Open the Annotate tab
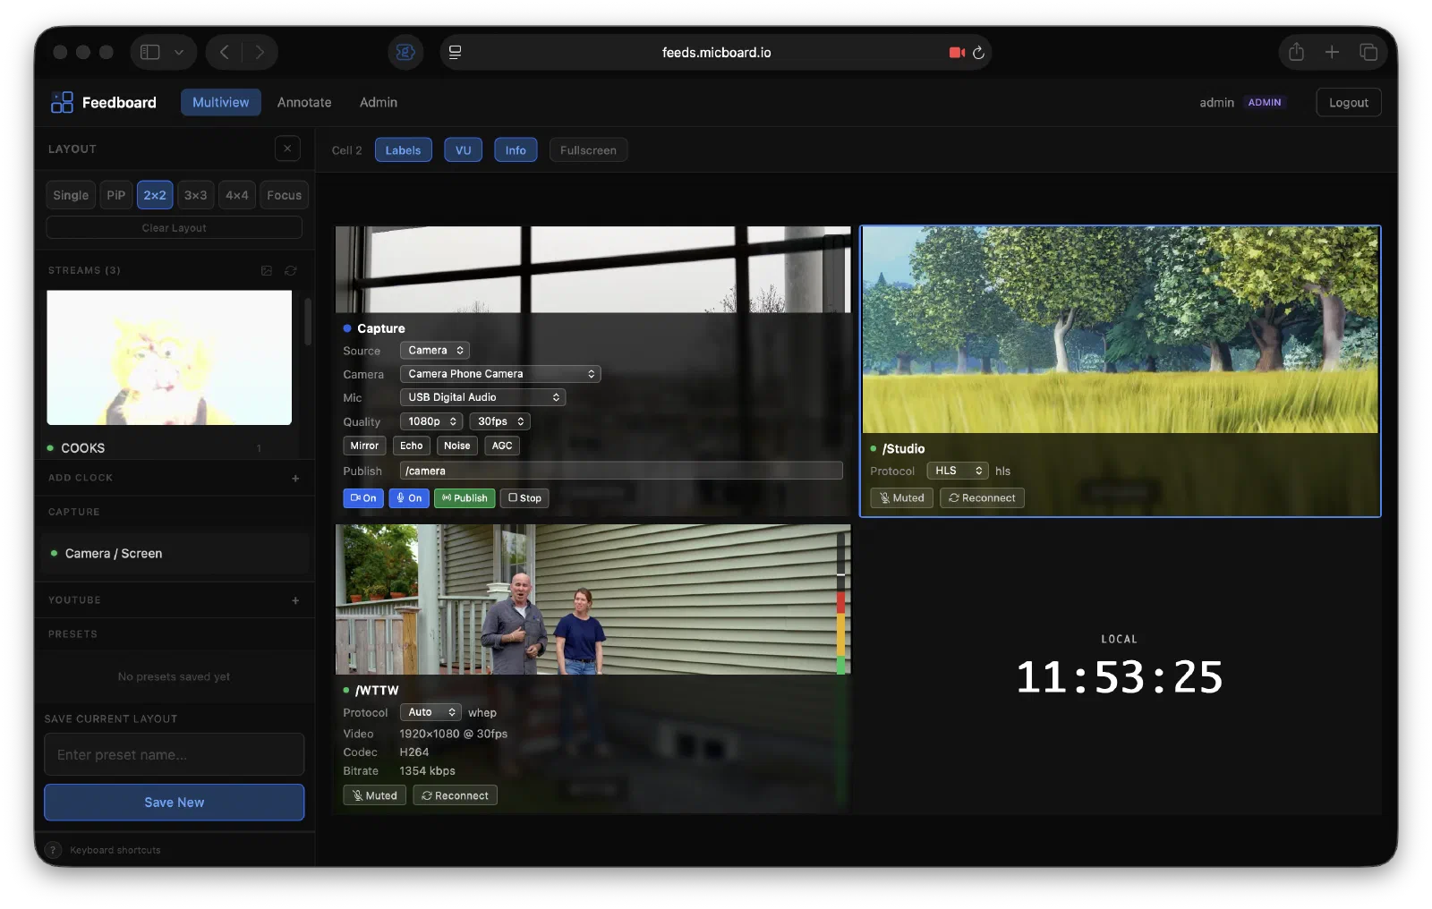This screenshot has height=909, width=1432. (x=304, y=102)
